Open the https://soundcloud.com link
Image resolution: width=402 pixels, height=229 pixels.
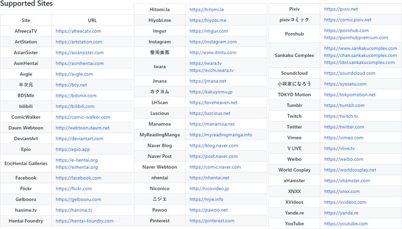(350, 73)
